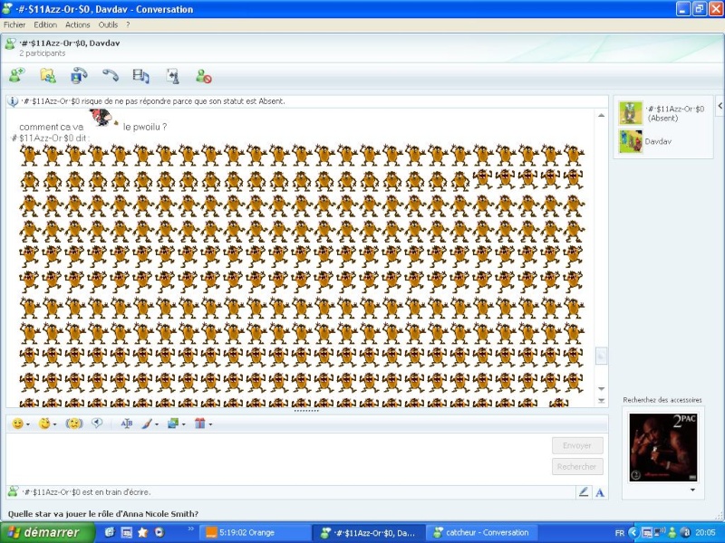Choose a conversation background image

(173, 424)
